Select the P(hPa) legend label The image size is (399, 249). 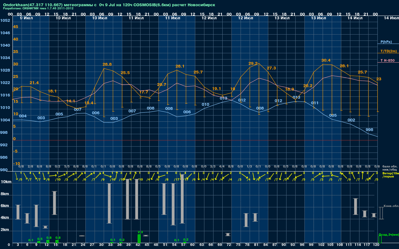click(x=386, y=42)
